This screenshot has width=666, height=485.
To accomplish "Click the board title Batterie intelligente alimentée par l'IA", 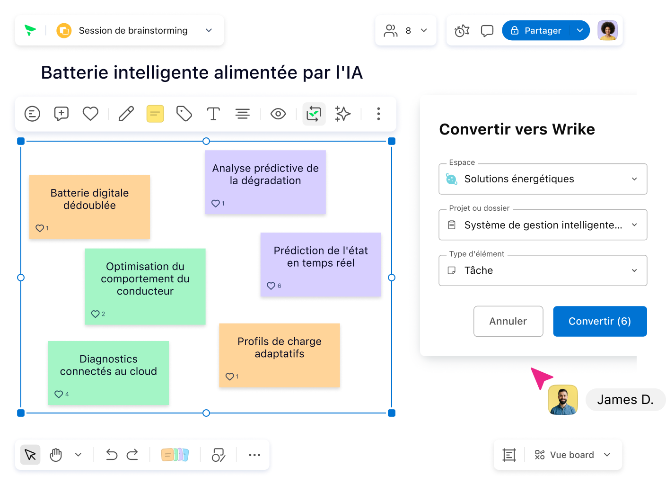I will 202,72.
